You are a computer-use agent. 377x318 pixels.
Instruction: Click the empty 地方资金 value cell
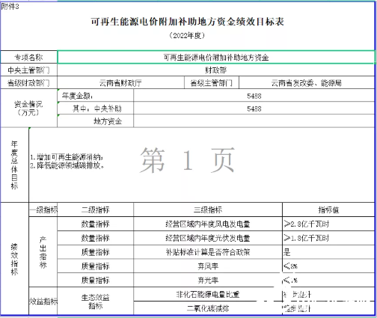pyautogui.click(x=254, y=121)
